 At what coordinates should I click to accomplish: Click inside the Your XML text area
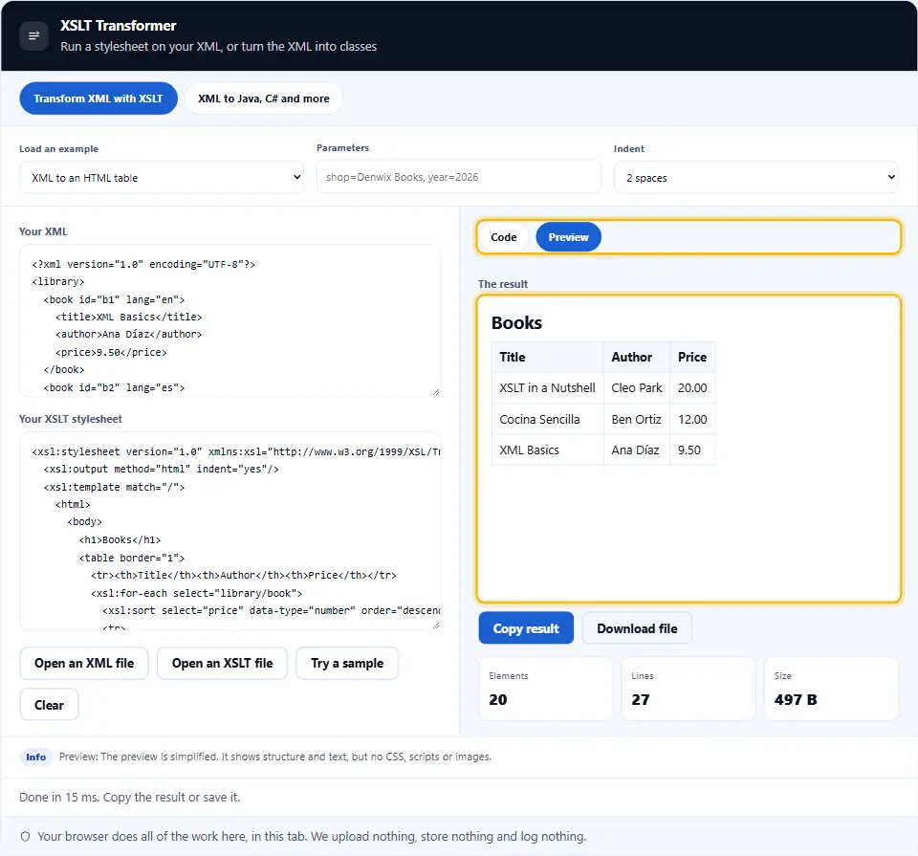click(230, 320)
